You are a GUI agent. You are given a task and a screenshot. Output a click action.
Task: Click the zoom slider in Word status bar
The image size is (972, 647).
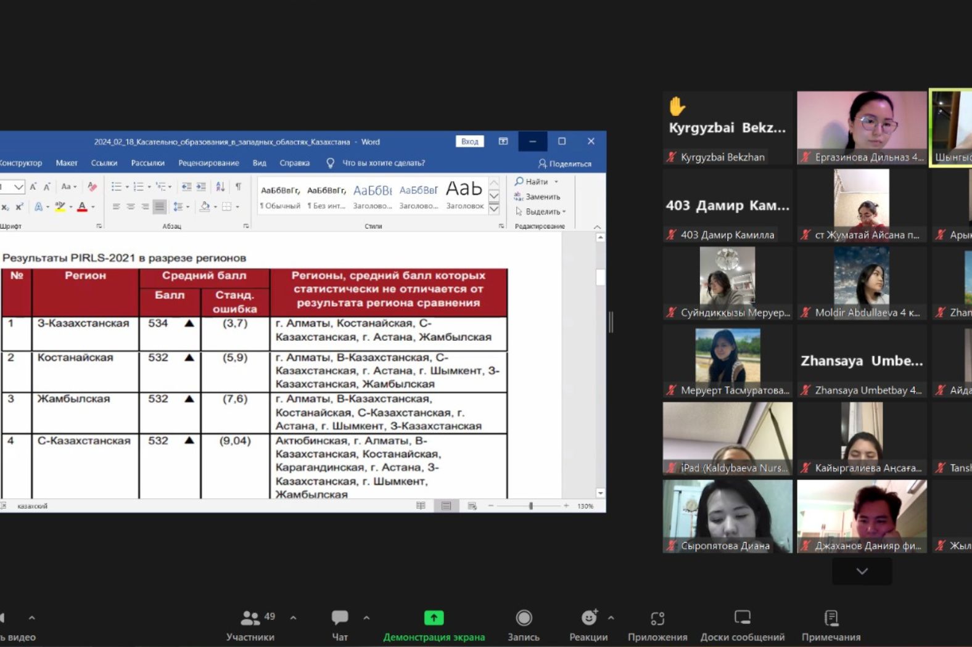click(x=530, y=506)
